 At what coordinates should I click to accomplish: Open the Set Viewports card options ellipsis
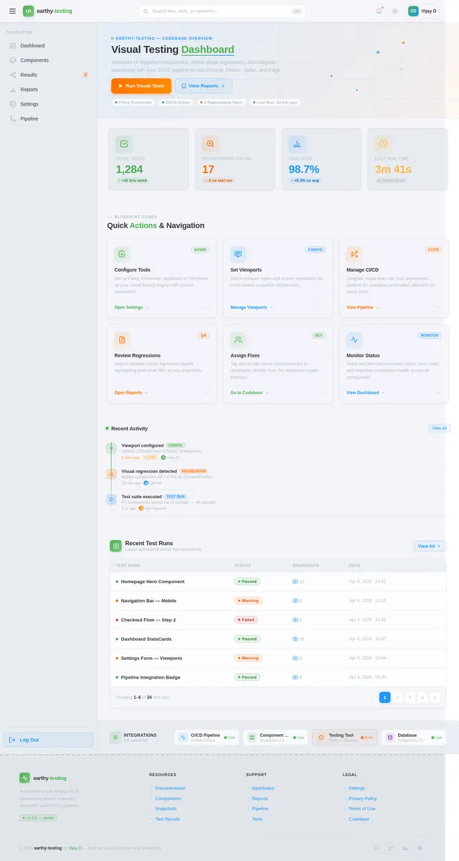pyautogui.click(x=323, y=307)
